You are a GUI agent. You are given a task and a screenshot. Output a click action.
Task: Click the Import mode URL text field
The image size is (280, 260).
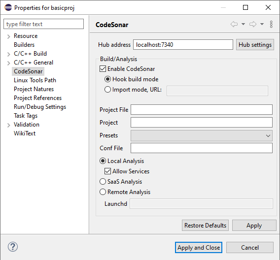217,91
